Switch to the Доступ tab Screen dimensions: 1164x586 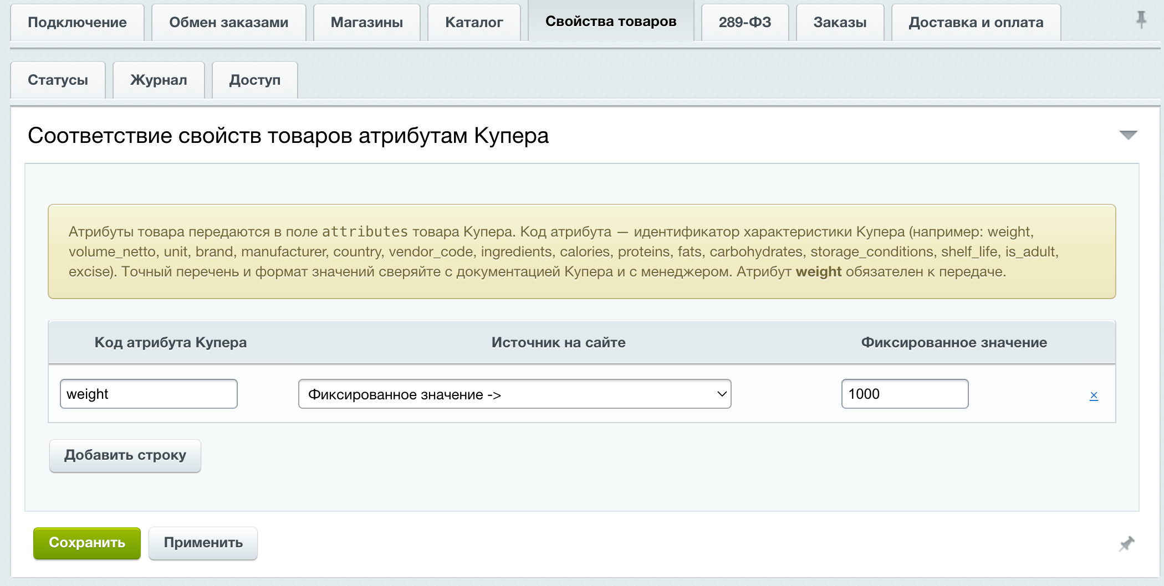click(x=254, y=80)
